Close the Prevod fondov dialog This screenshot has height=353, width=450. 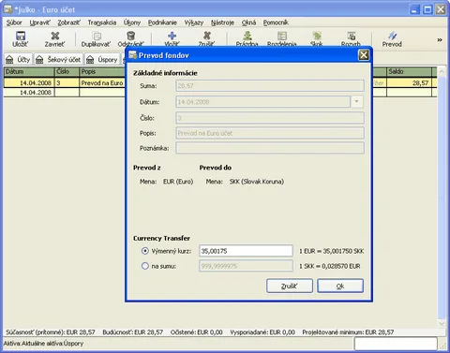(x=364, y=55)
